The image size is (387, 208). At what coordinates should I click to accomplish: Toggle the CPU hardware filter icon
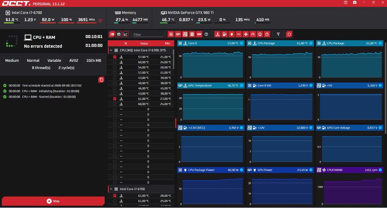pos(171,34)
